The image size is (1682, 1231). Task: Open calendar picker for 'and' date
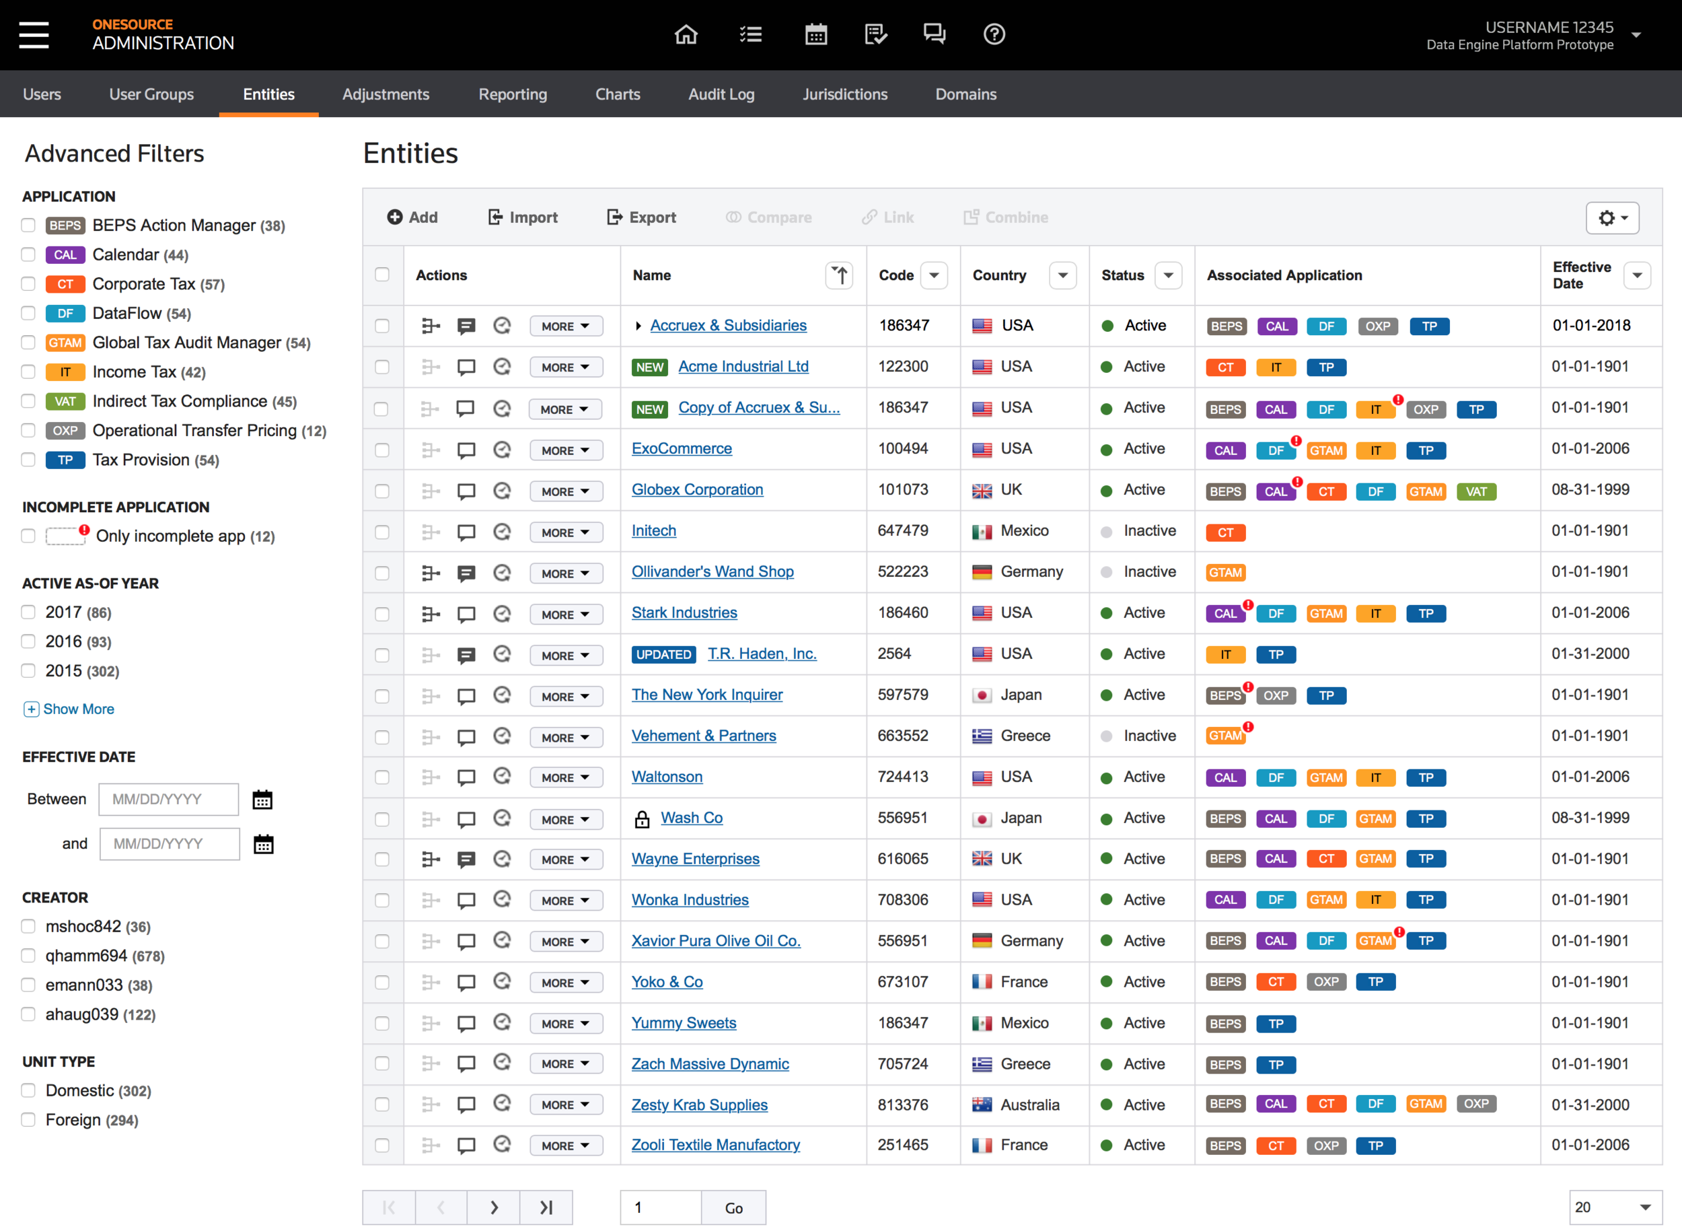tap(264, 844)
